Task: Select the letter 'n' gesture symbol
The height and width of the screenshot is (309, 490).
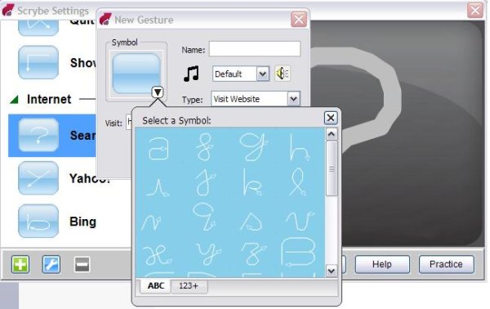Action: [152, 222]
